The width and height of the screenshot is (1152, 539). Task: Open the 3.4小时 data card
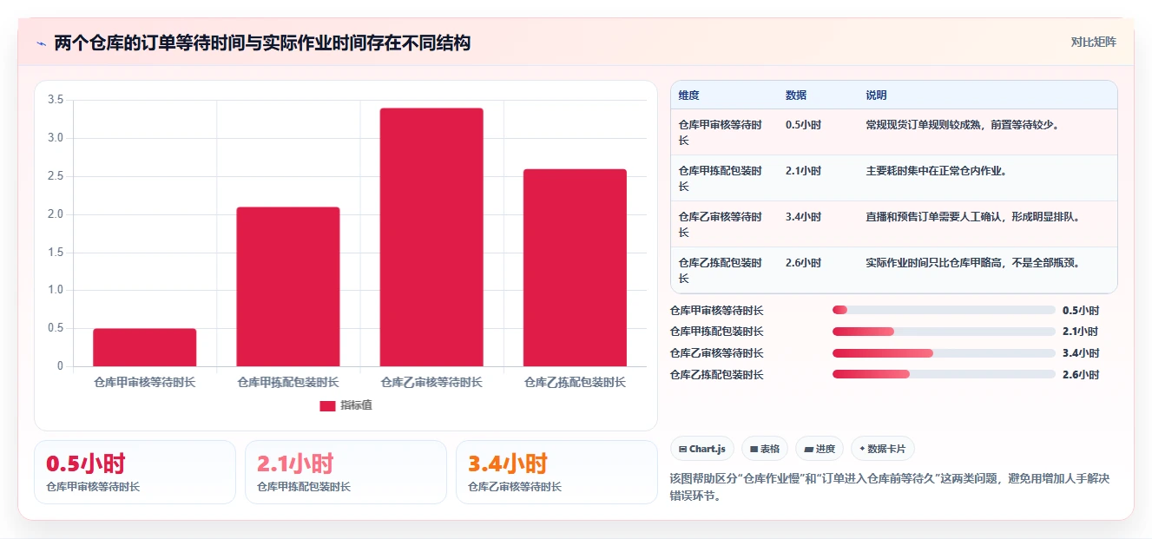(x=556, y=472)
